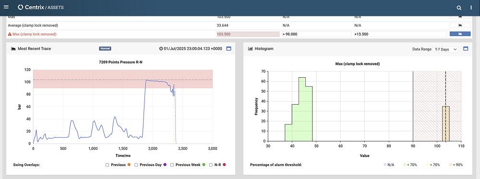The image size is (480, 179).
Task: Click highlighted chart button in Max (clamp lock removed) row
Action: coord(460,34)
